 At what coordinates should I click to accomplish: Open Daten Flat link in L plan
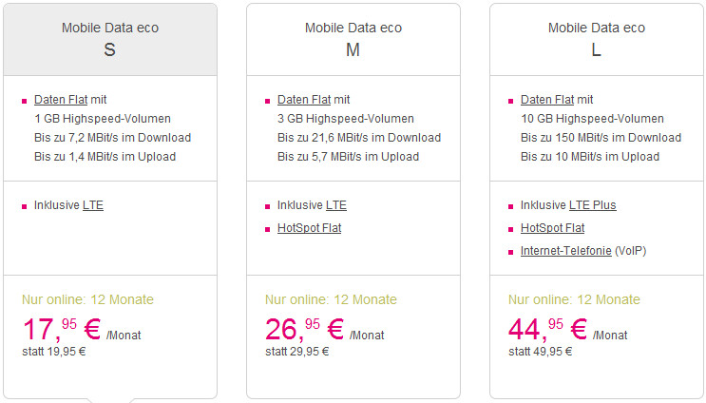click(x=547, y=100)
